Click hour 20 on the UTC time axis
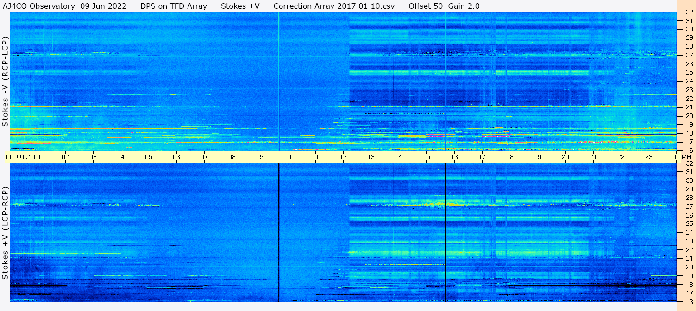 pos(565,157)
